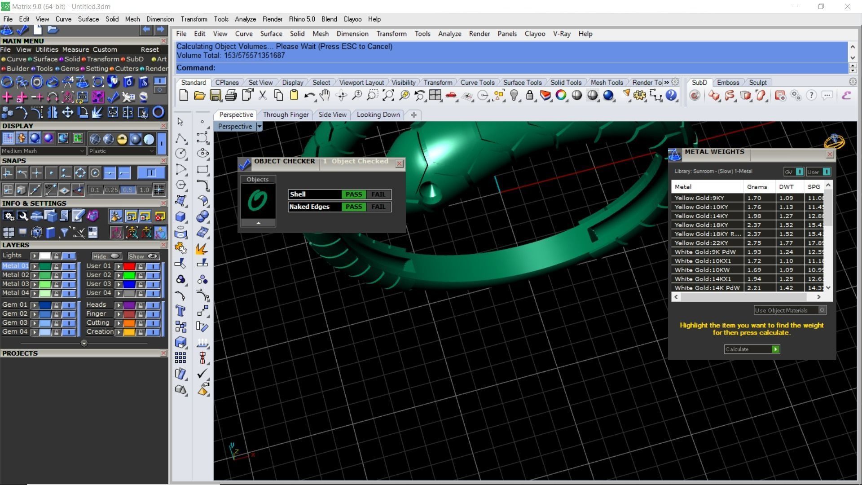Click the checkmark tool in side toolbar
This screenshot has width=862, height=485.
pyautogui.click(x=202, y=373)
